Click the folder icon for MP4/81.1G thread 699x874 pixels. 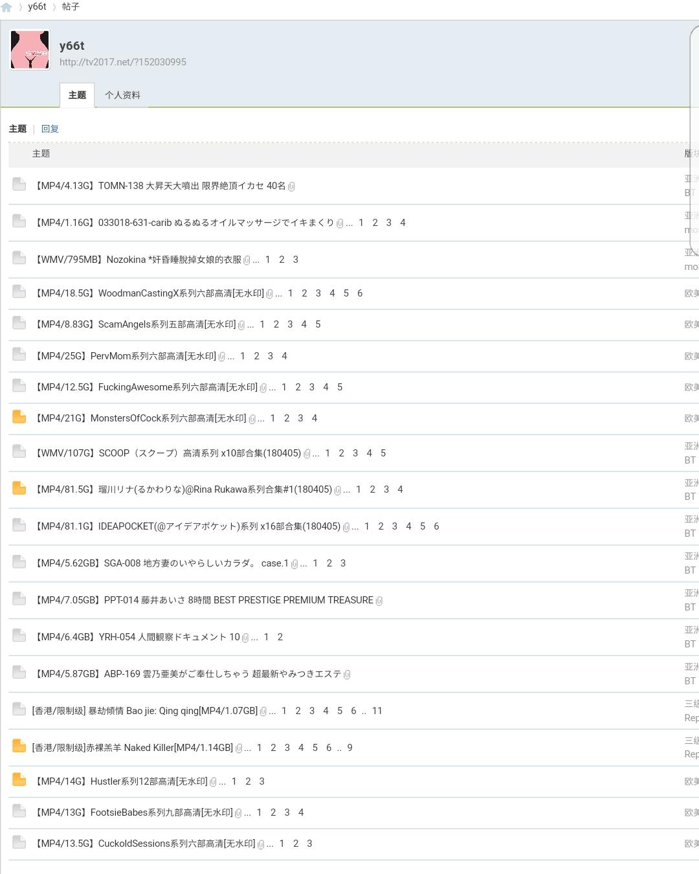point(19,524)
